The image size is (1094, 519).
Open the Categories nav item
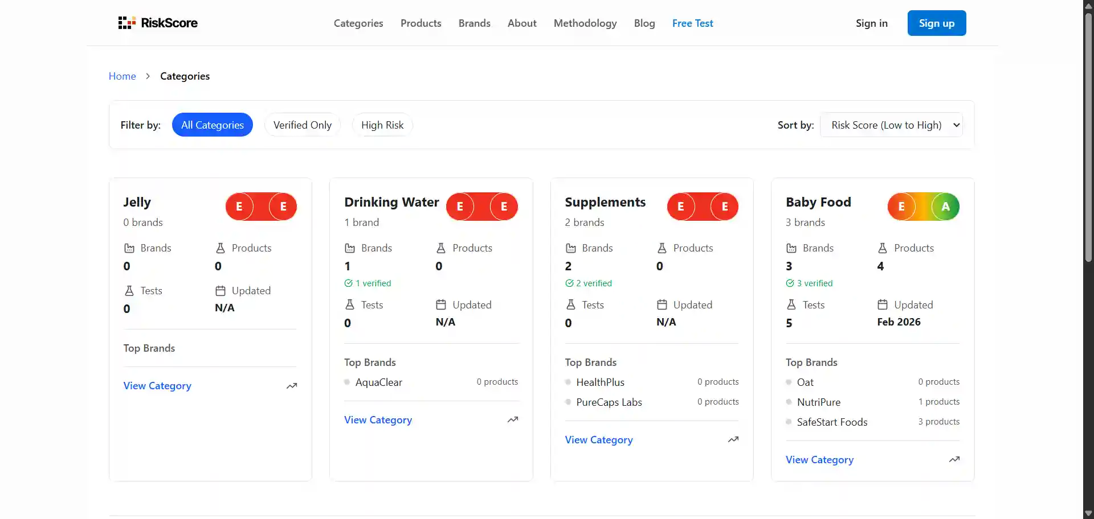[x=358, y=23]
